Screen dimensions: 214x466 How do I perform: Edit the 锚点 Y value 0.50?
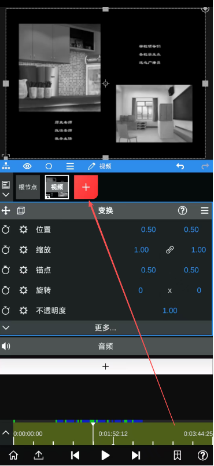[x=191, y=270]
